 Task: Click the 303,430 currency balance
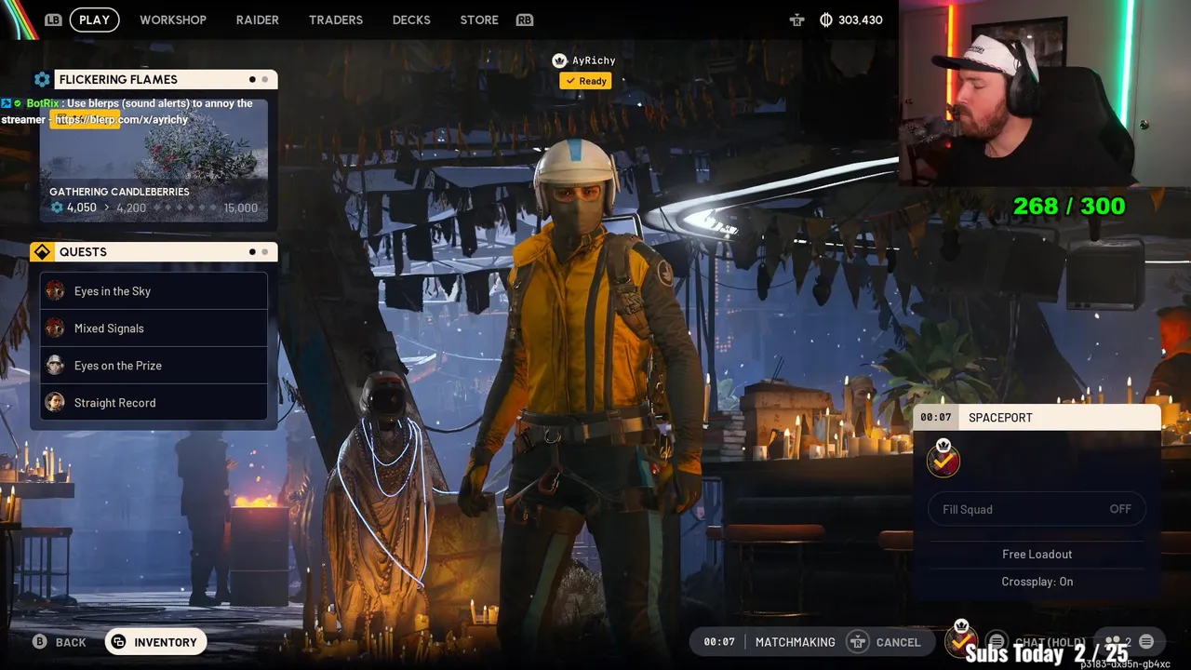pos(861,20)
